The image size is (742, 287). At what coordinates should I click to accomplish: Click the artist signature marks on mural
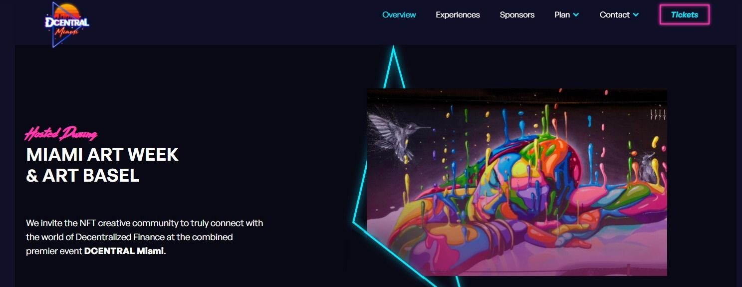click(x=658, y=114)
